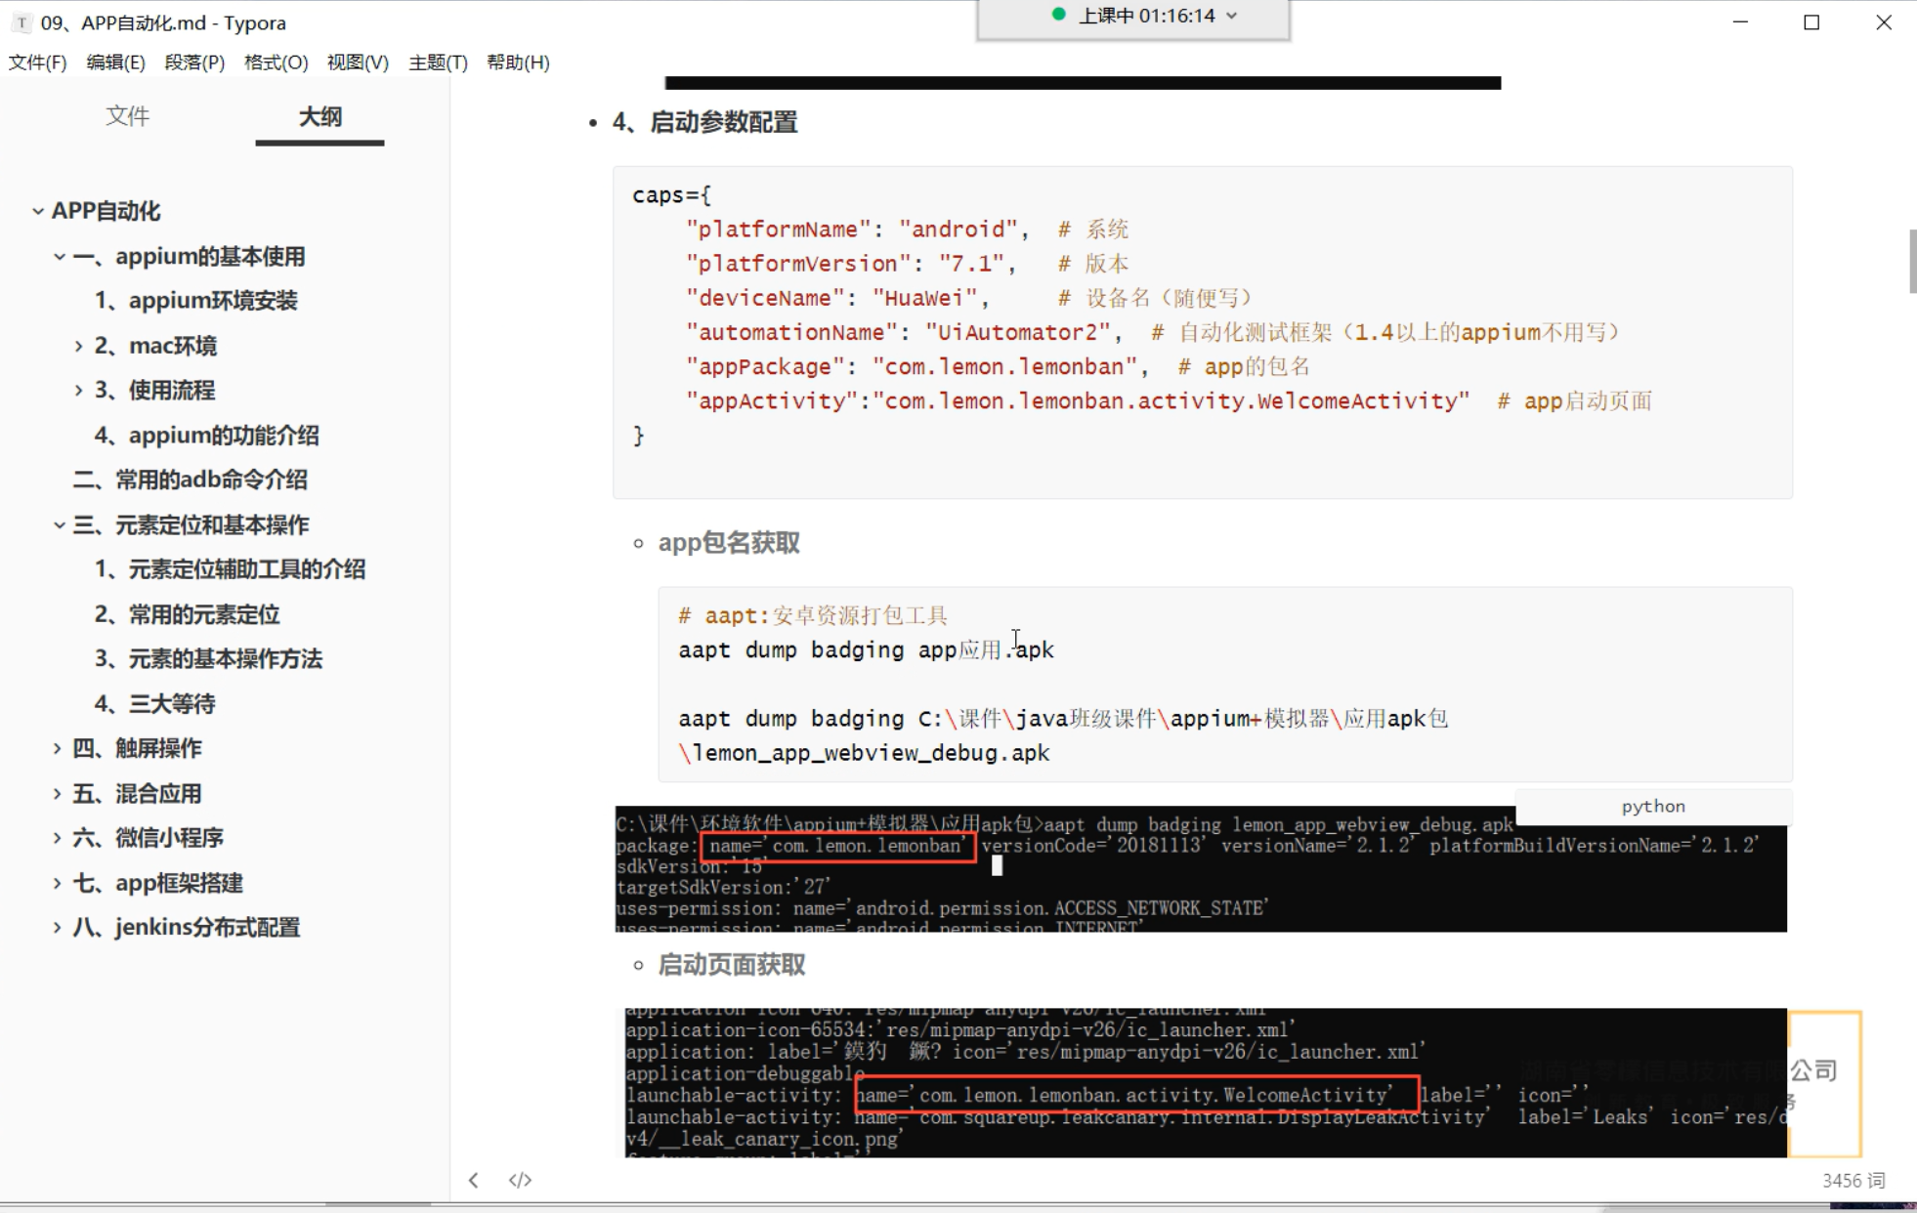The width and height of the screenshot is (1917, 1213).
Task: Click the green recording status dot
Action: click(1058, 15)
